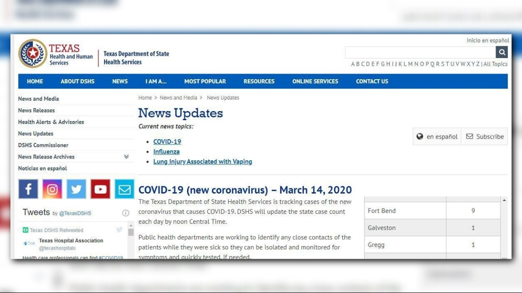Screen dimensions: 522x293
Task: Click the Texas Health and Human Services logo
Action: pyautogui.click(x=56, y=54)
